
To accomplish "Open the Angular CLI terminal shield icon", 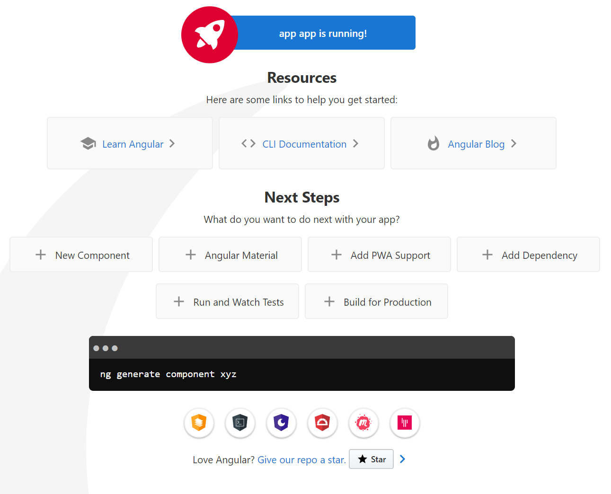I will click(240, 423).
